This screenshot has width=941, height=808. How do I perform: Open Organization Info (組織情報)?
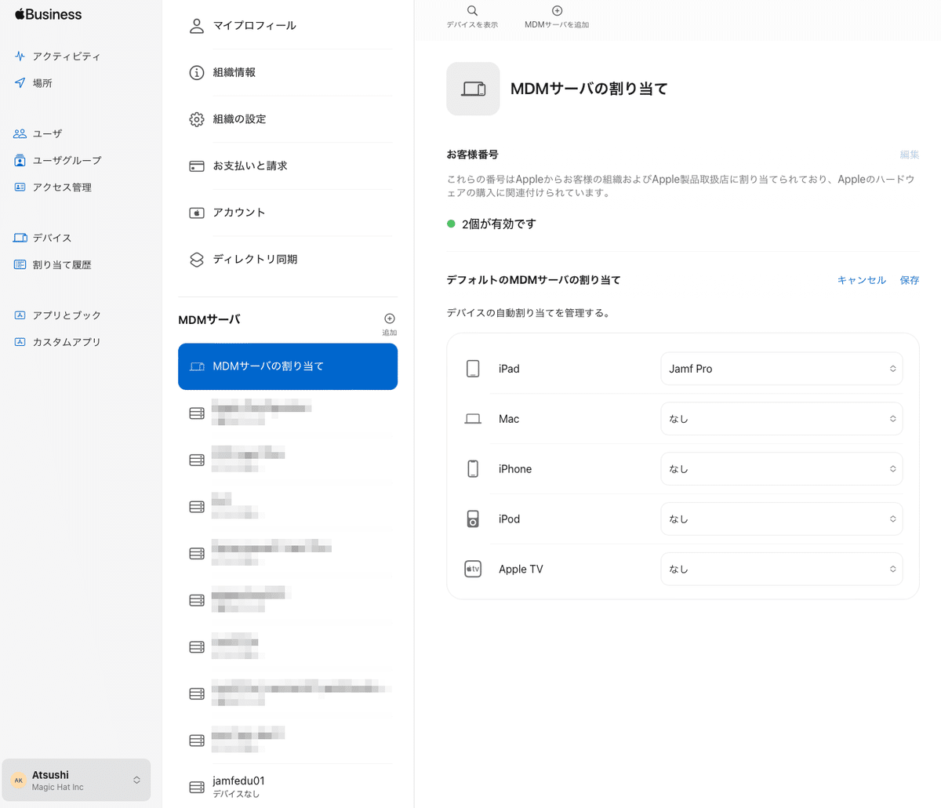[x=288, y=72]
